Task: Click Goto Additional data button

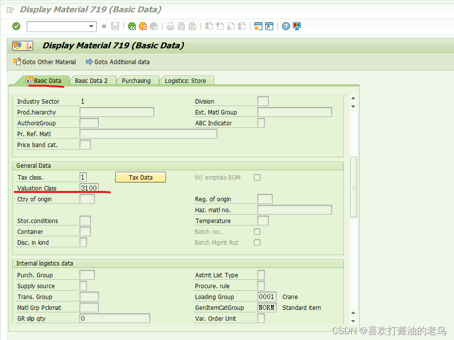Action: [x=118, y=62]
